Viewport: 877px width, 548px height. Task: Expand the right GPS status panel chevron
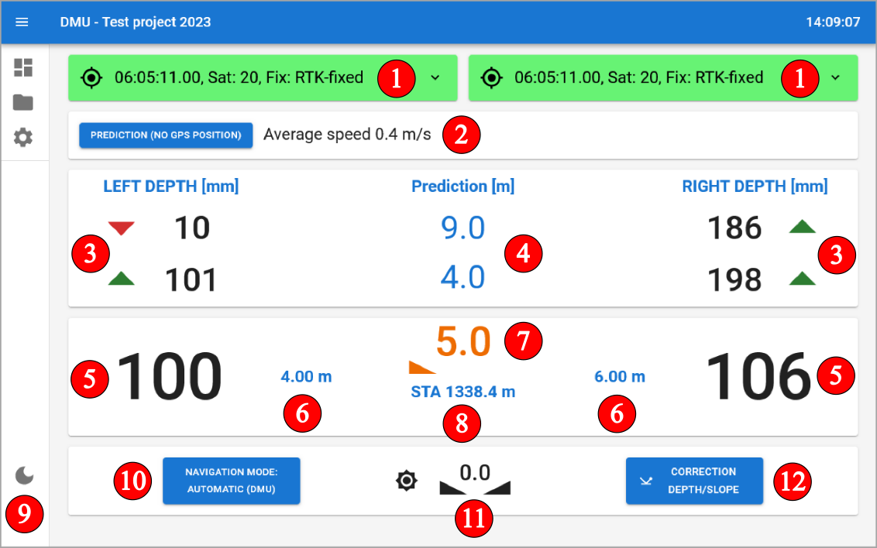[x=835, y=77]
